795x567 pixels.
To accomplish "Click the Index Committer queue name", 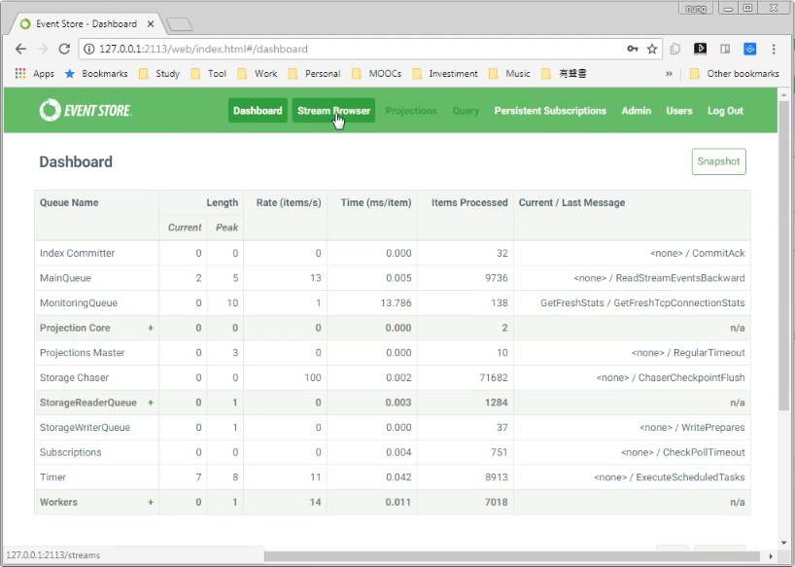I will coord(77,253).
